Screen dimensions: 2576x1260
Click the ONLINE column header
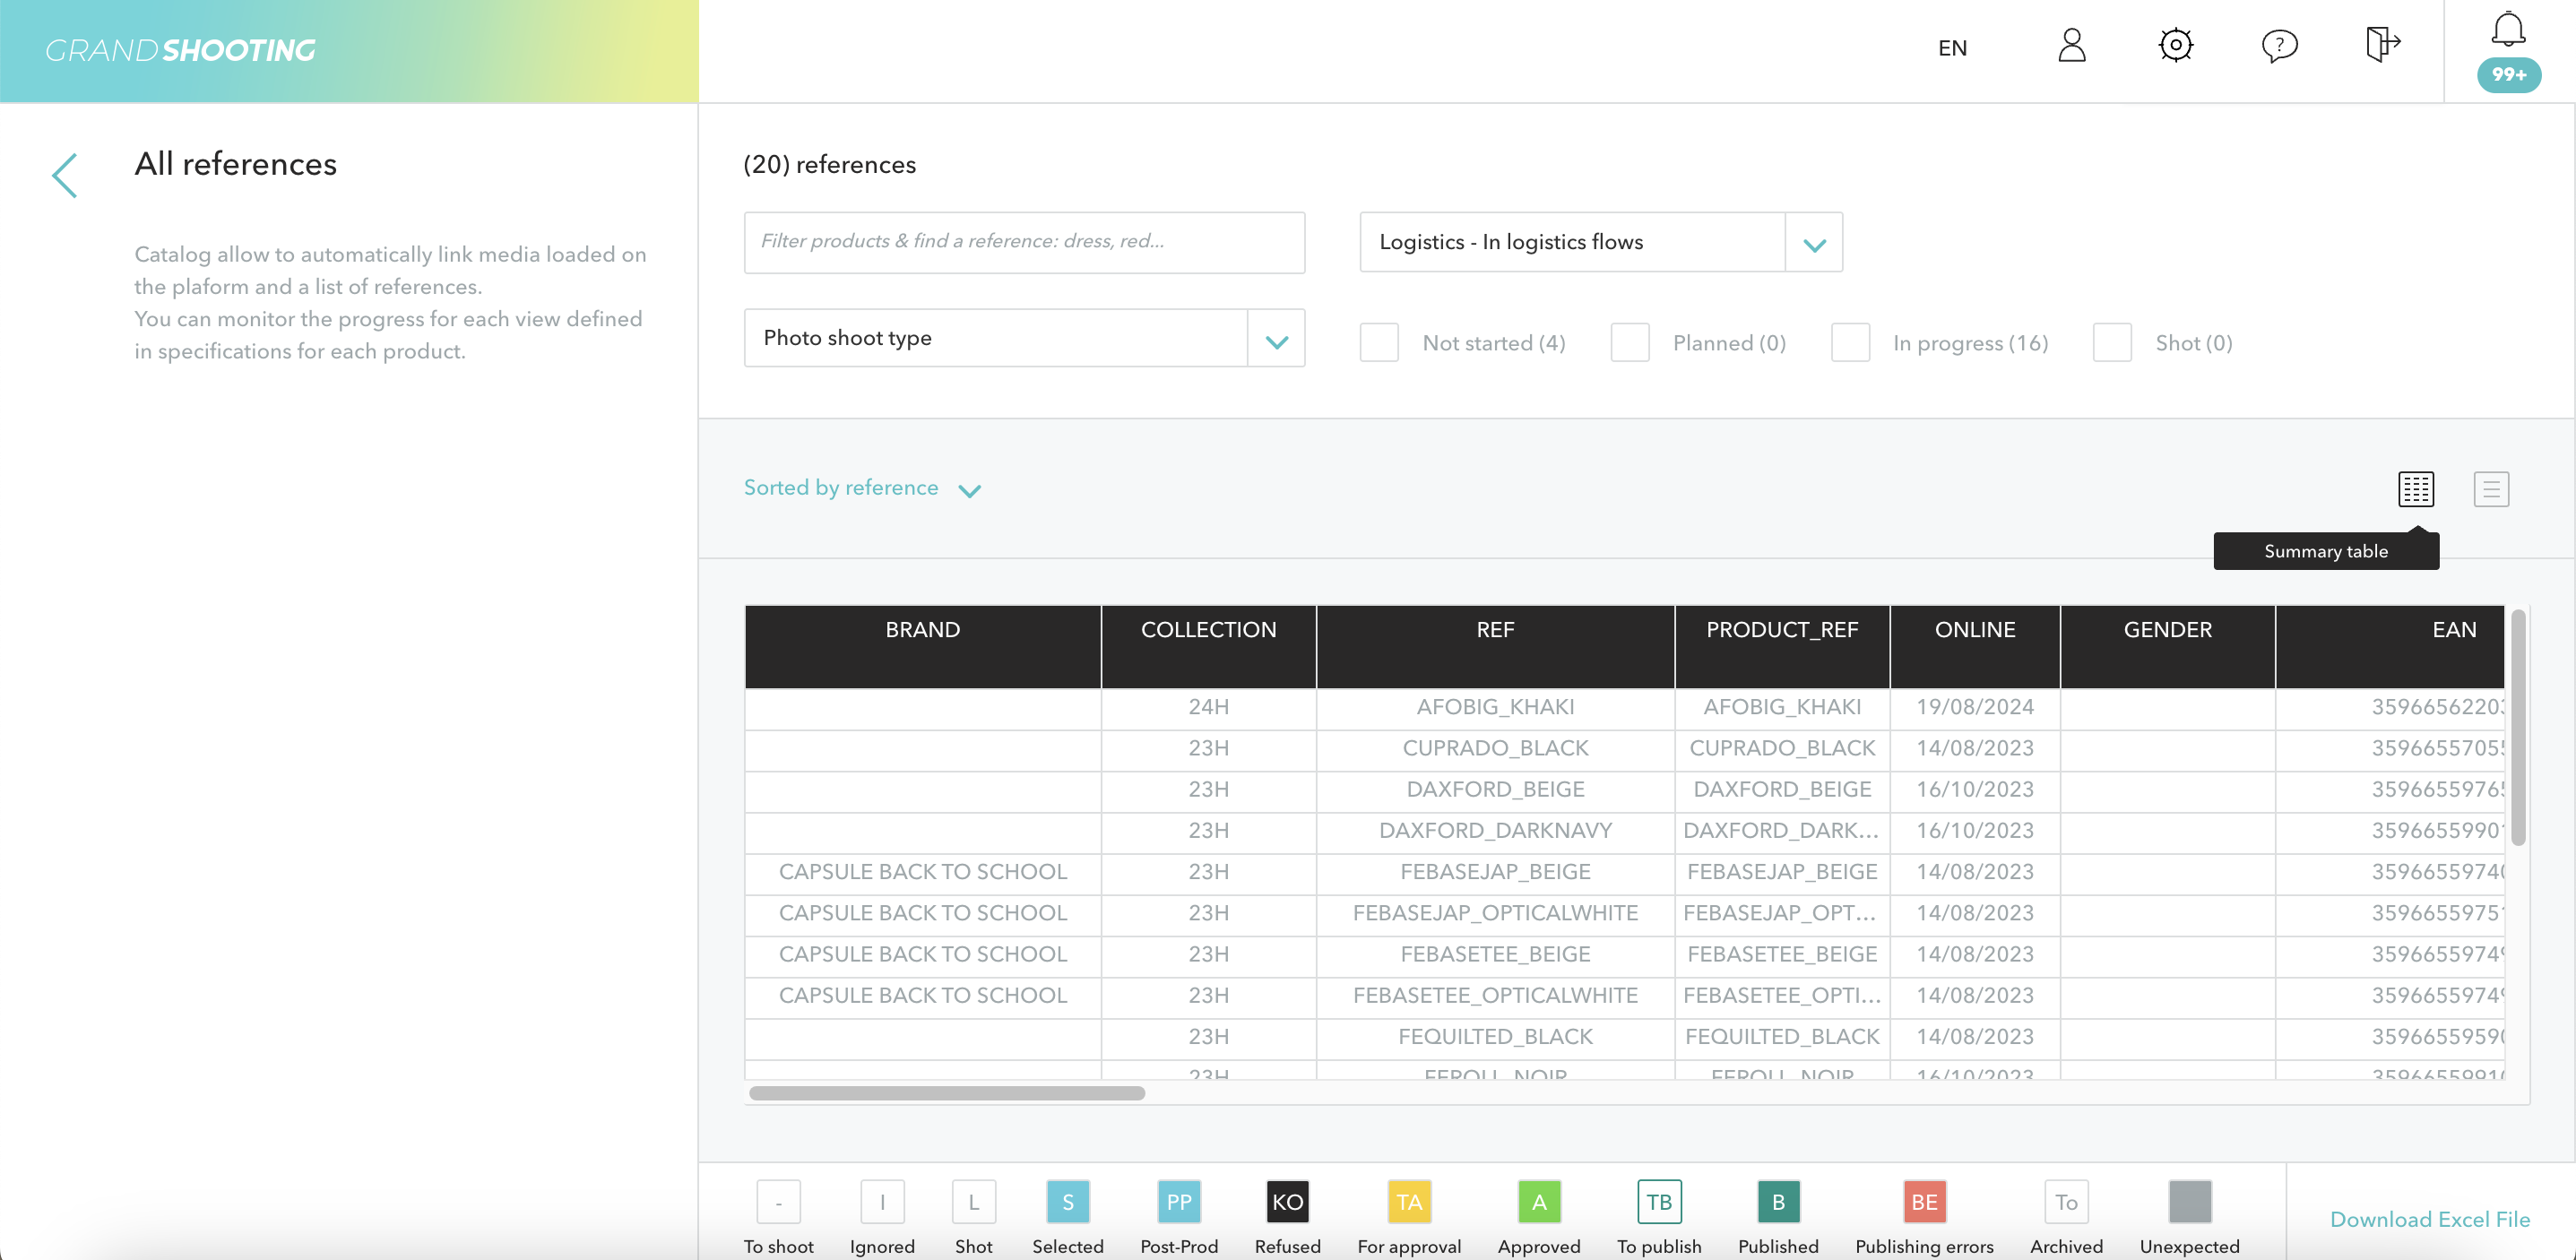point(1974,630)
